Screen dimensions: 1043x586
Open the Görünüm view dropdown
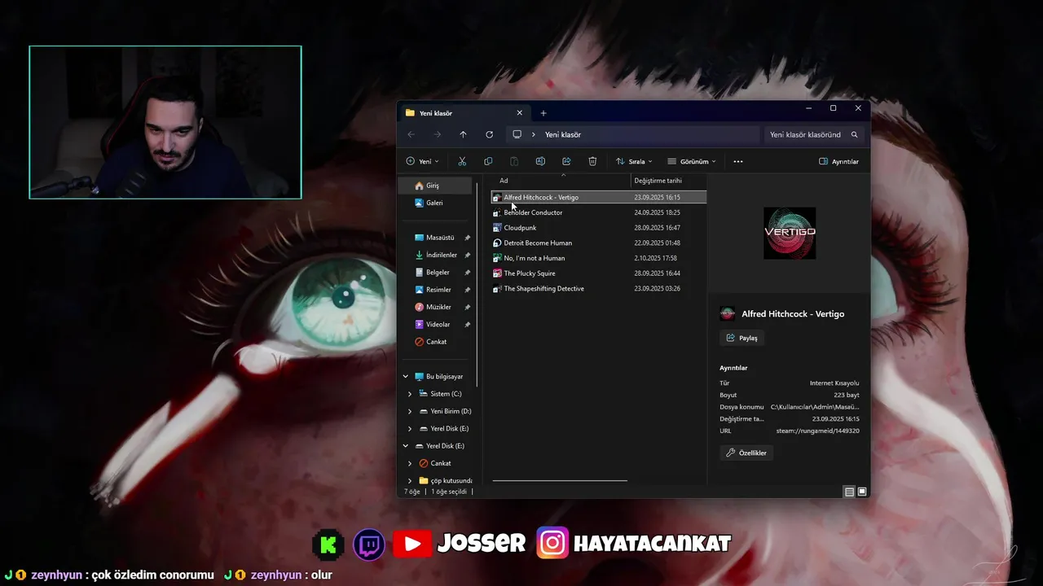(x=692, y=161)
